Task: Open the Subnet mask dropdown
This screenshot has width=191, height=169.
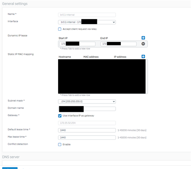Action: [87, 101]
